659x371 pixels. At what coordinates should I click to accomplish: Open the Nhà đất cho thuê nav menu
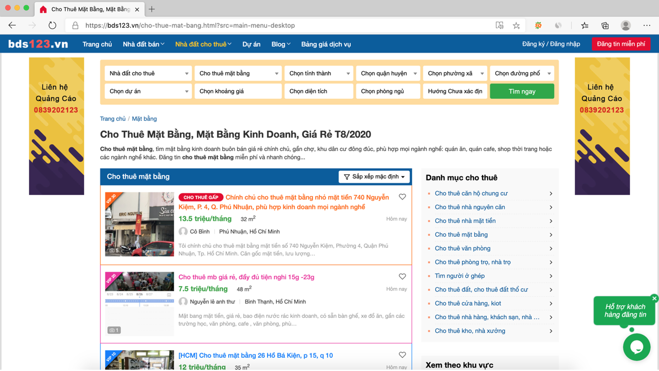pyautogui.click(x=203, y=44)
